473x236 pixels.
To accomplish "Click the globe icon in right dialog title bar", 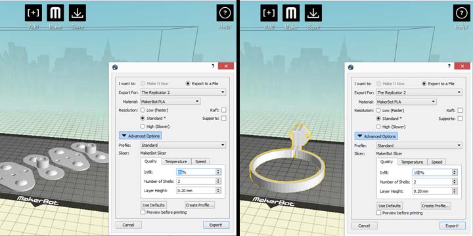I will [351, 67].
